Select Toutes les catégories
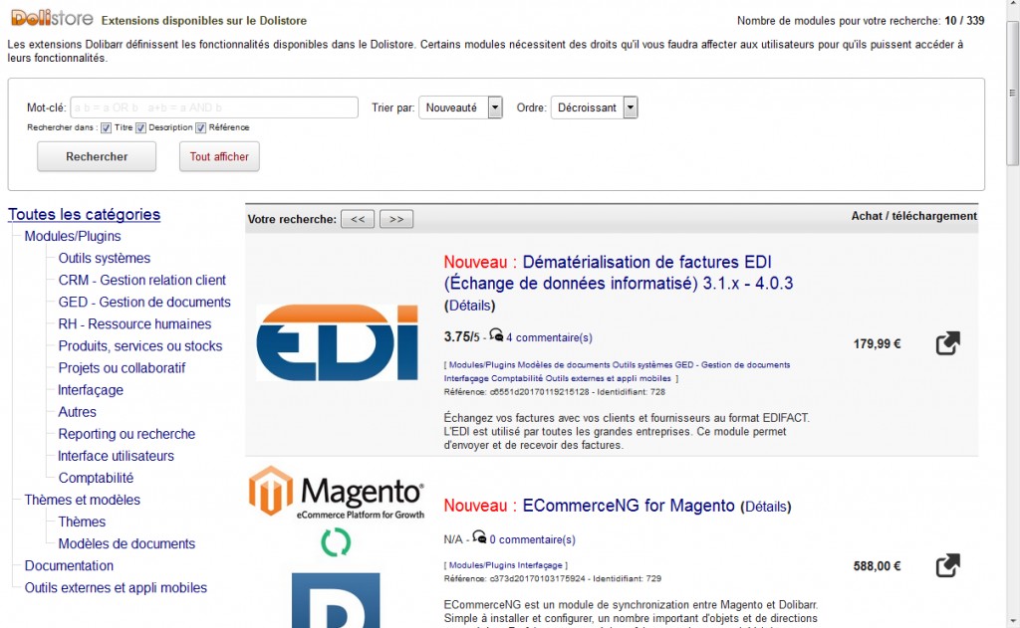The image size is (1020, 628). click(x=84, y=214)
